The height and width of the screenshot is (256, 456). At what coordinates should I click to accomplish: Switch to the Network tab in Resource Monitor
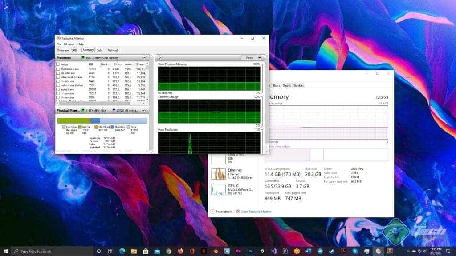tap(113, 50)
